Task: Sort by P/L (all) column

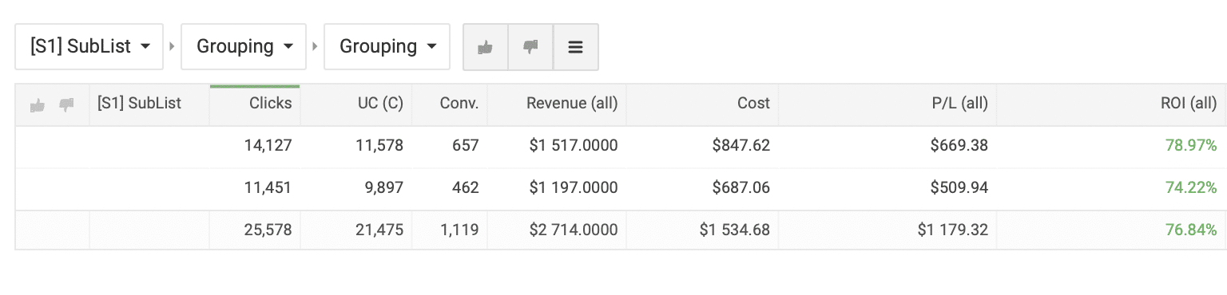Action: click(887, 104)
